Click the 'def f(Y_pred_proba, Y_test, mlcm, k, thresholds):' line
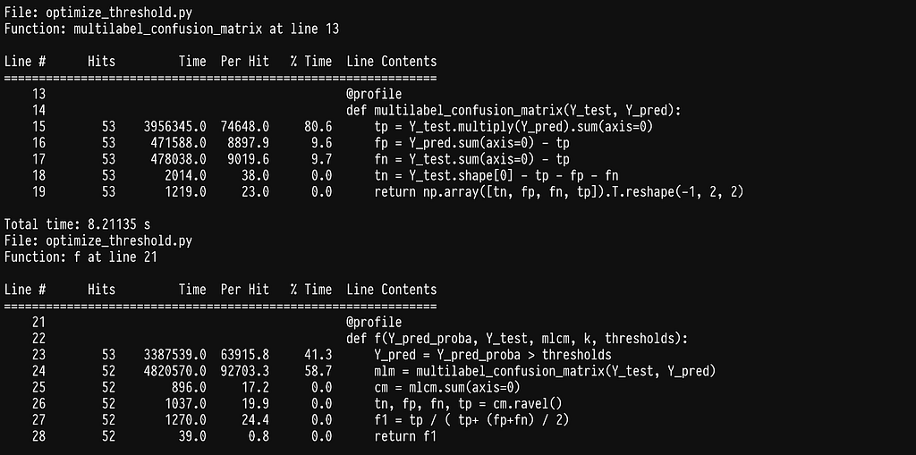Image resolution: width=916 pixels, height=455 pixels. (x=517, y=339)
